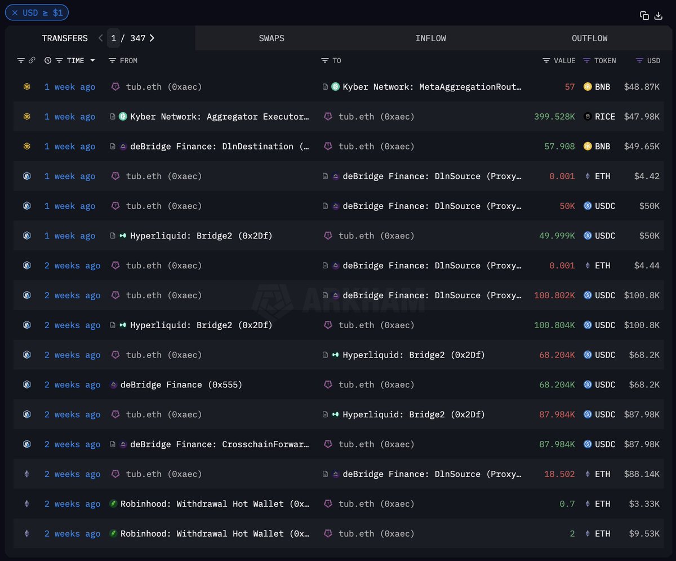Click the "1 week ago" timestamp in the 57.908 BNB row
The image size is (676, 561).
point(70,147)
